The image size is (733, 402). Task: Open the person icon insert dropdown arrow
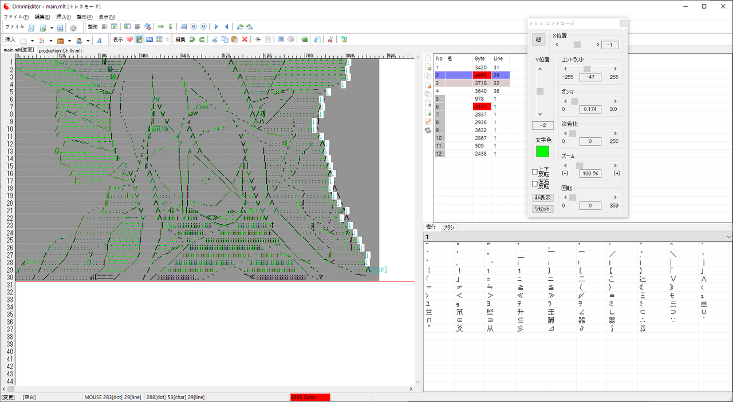pyautogui.click(x=88, y=41)
